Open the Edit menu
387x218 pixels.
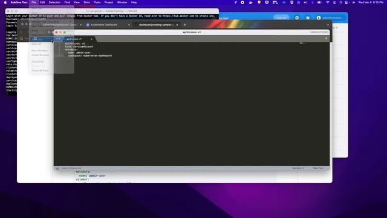[42, 2]
